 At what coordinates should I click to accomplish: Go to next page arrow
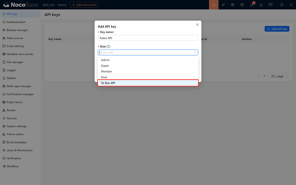coord(267,76)
